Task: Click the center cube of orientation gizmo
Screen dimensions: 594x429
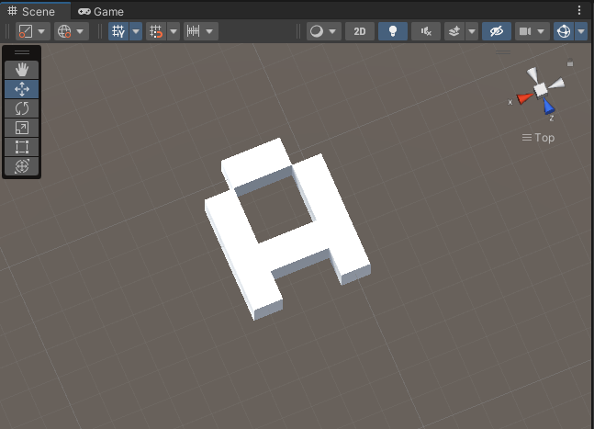Action: tap(541, 89)
